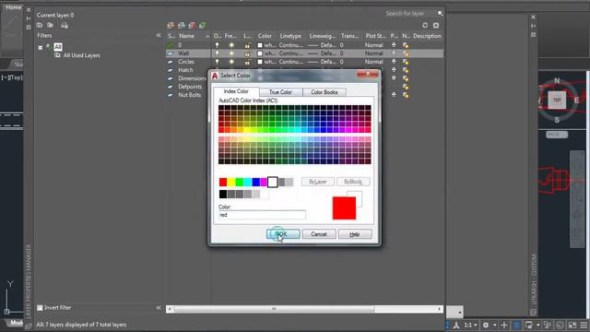Click status icon of Circles layer
This screenshot has width=590, height=332.
click(171, 62)
